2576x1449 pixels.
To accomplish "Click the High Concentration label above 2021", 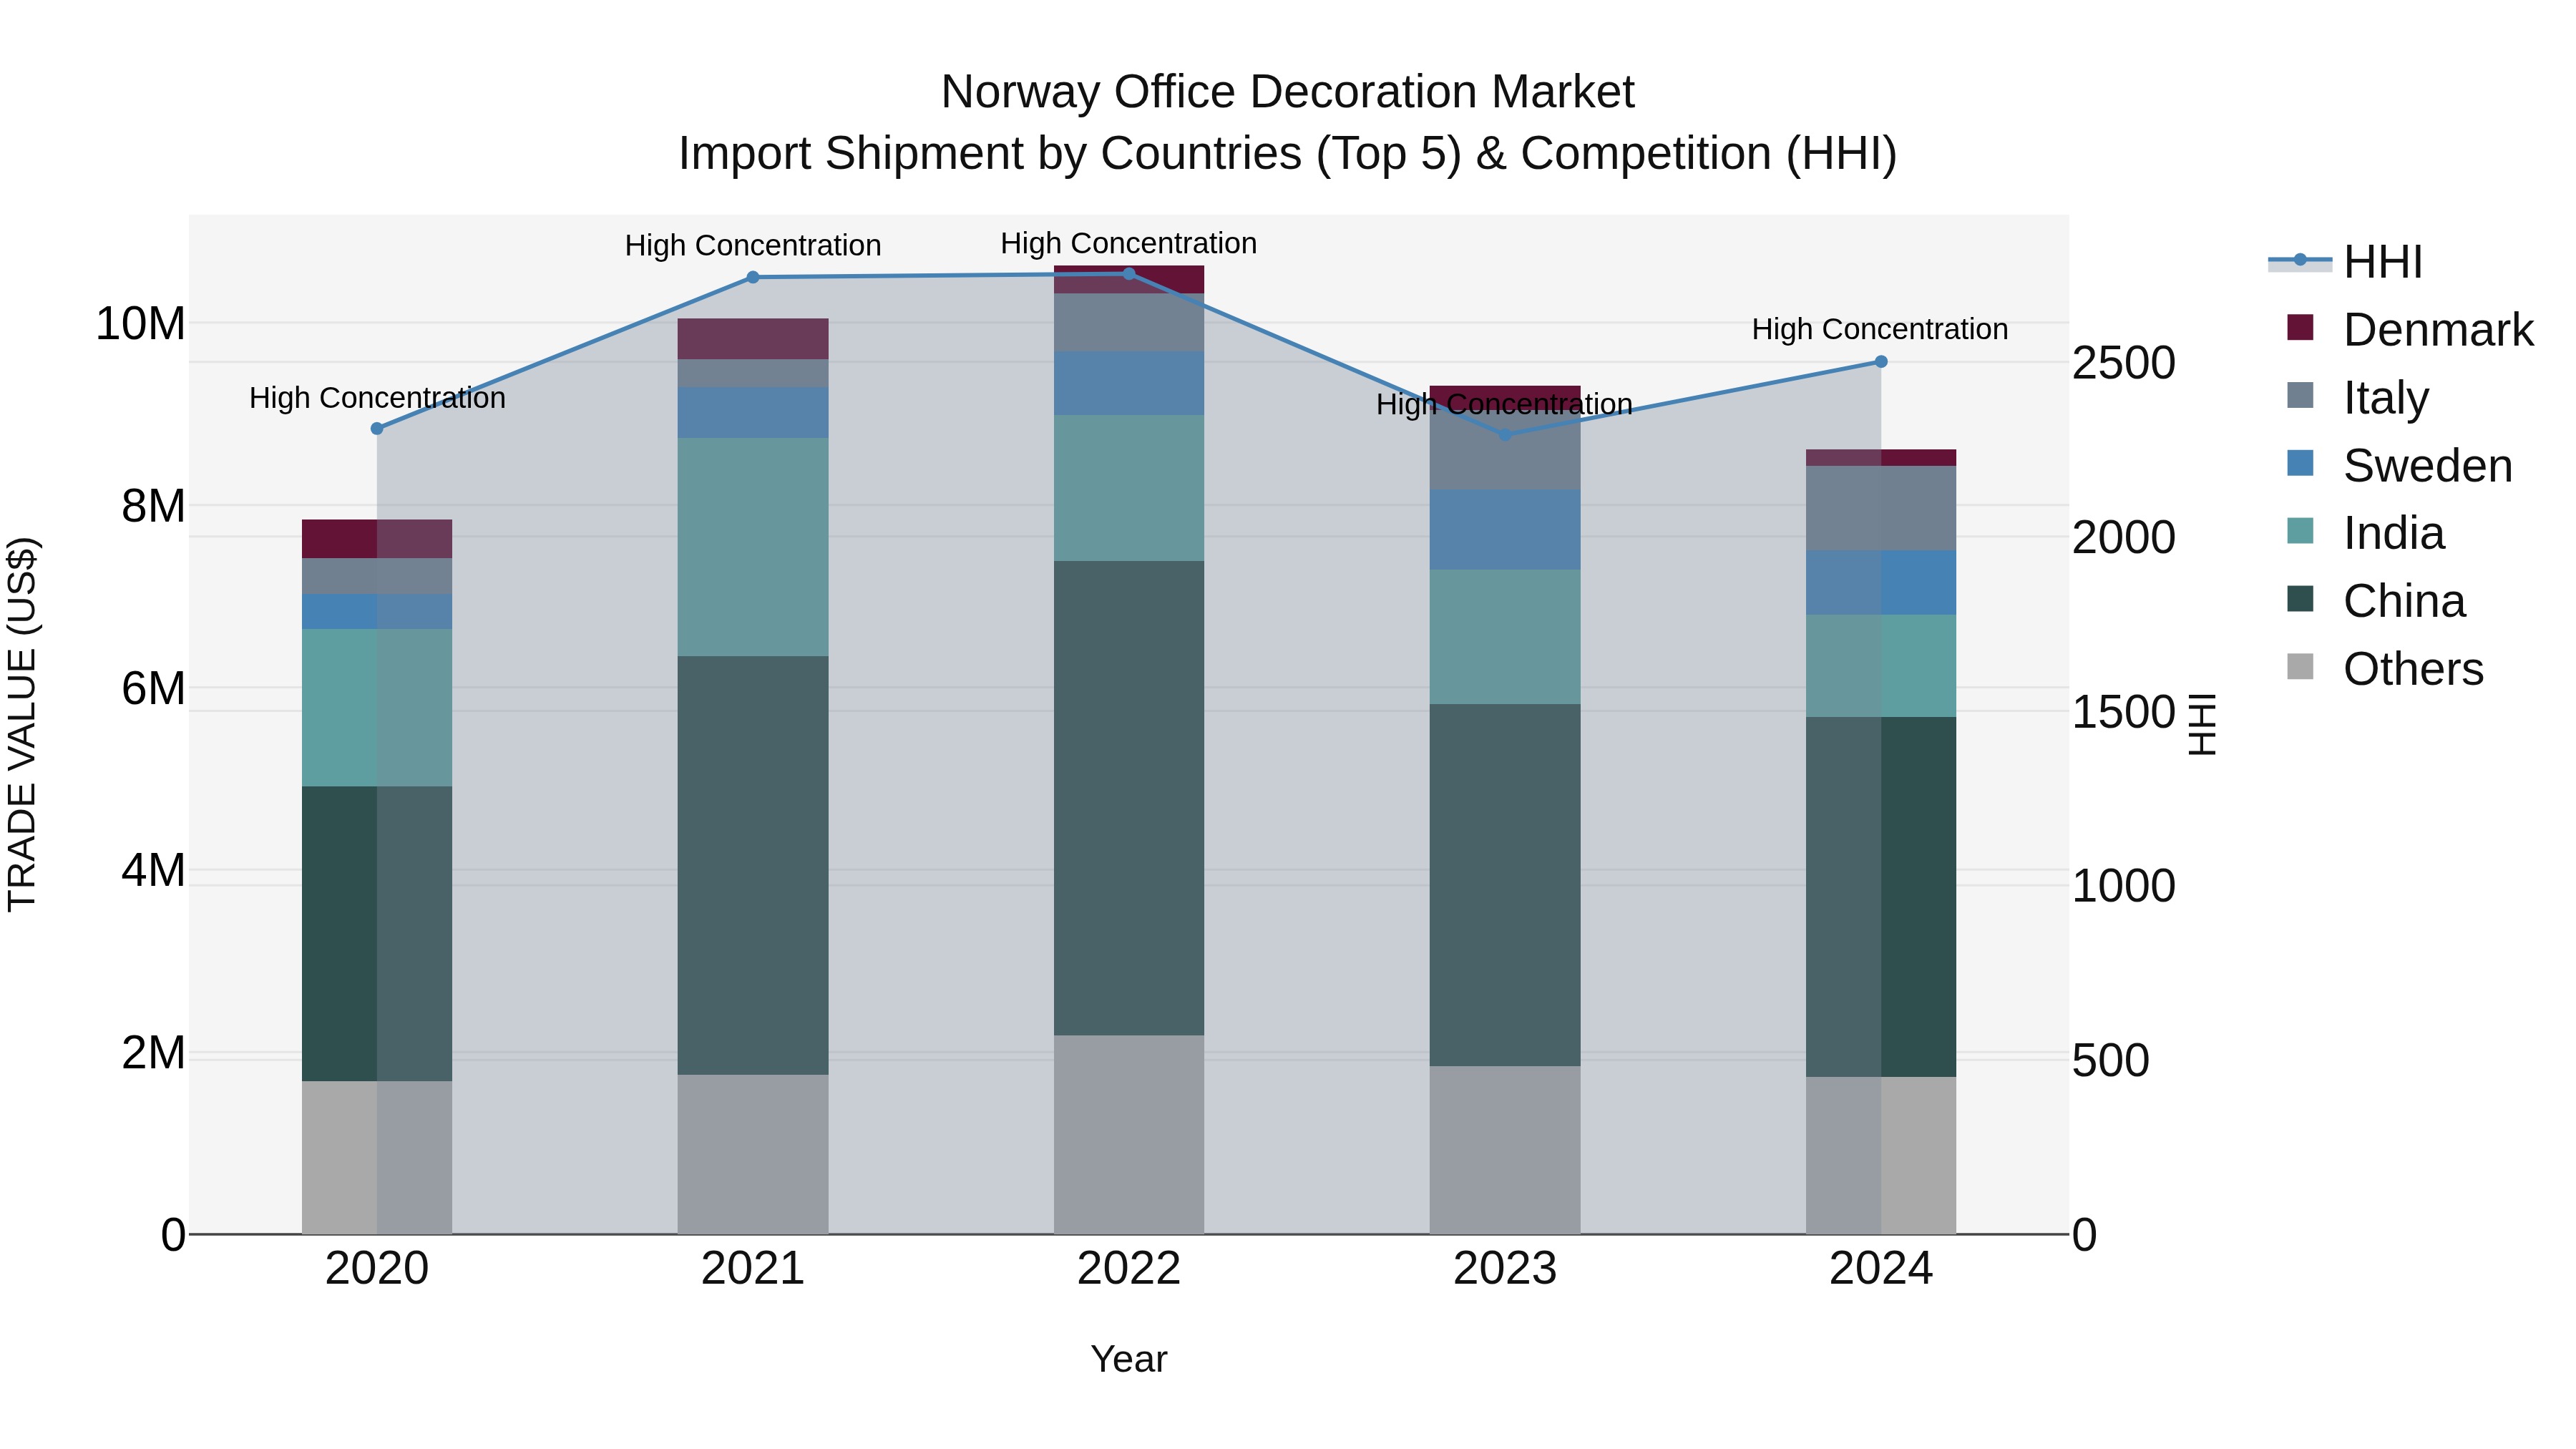I will [x=753, y=245].
